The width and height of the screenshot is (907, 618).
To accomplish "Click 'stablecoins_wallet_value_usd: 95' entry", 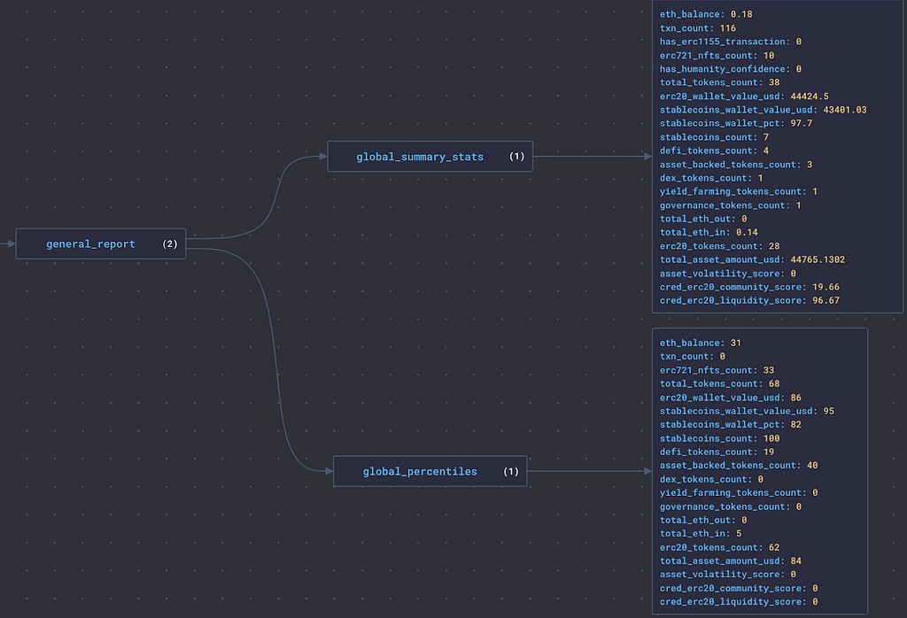I will (x=747, y=411).
